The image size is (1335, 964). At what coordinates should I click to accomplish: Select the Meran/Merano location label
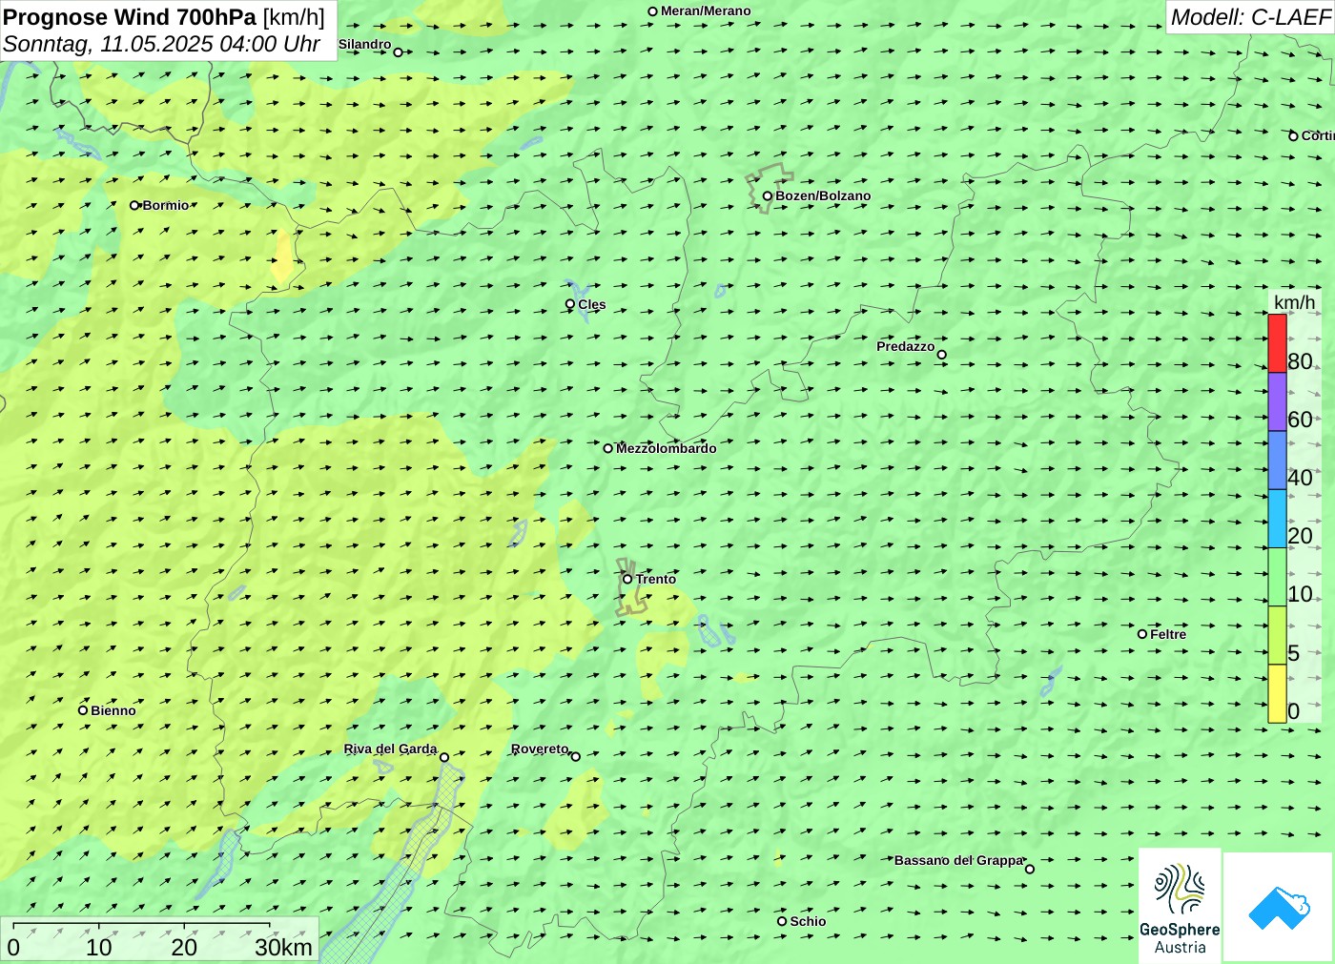(706, 11)
